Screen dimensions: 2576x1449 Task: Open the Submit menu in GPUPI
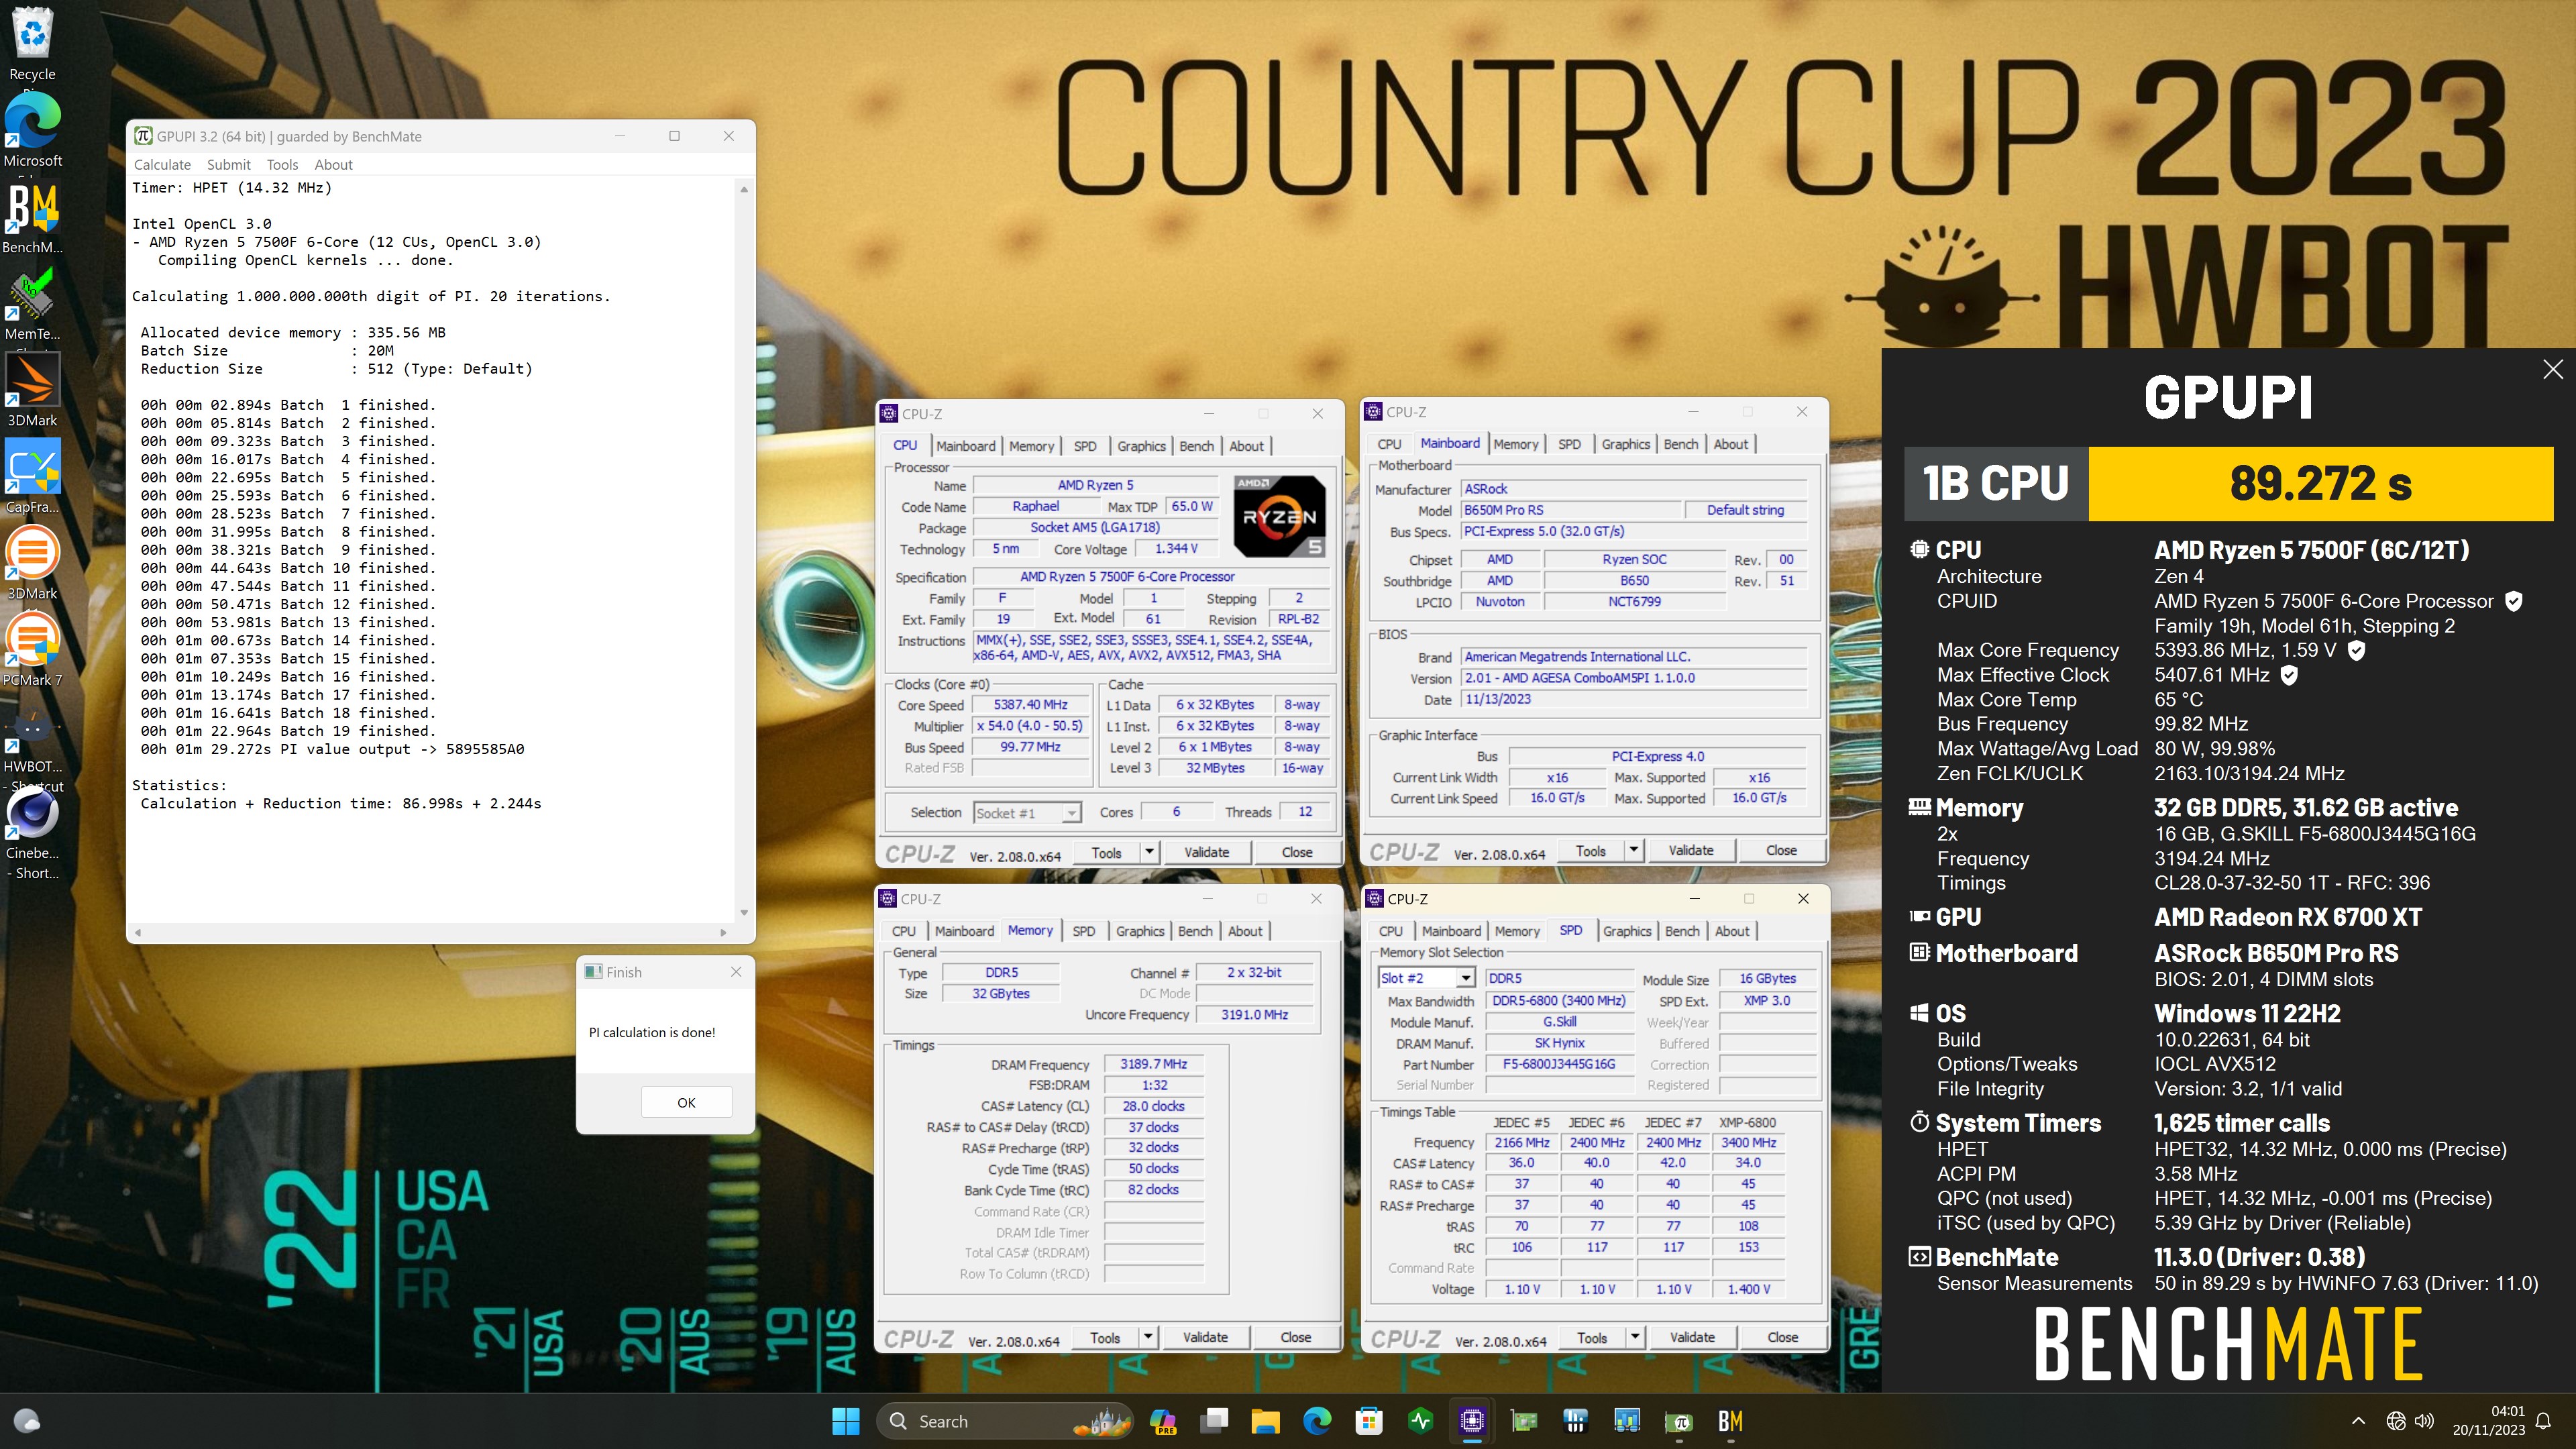[x=229, y=165]
